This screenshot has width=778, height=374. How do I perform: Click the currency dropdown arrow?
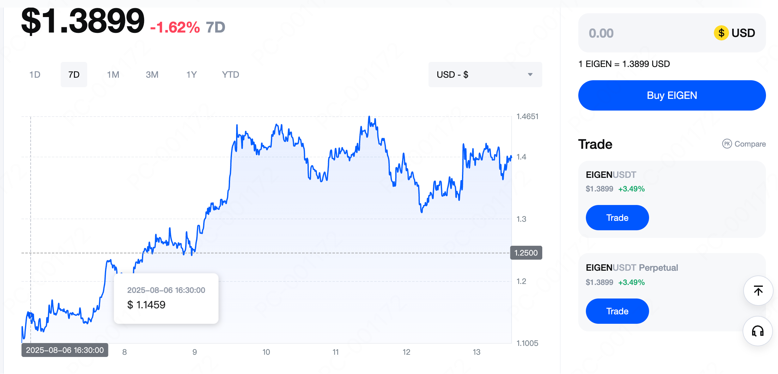(530, 75)
